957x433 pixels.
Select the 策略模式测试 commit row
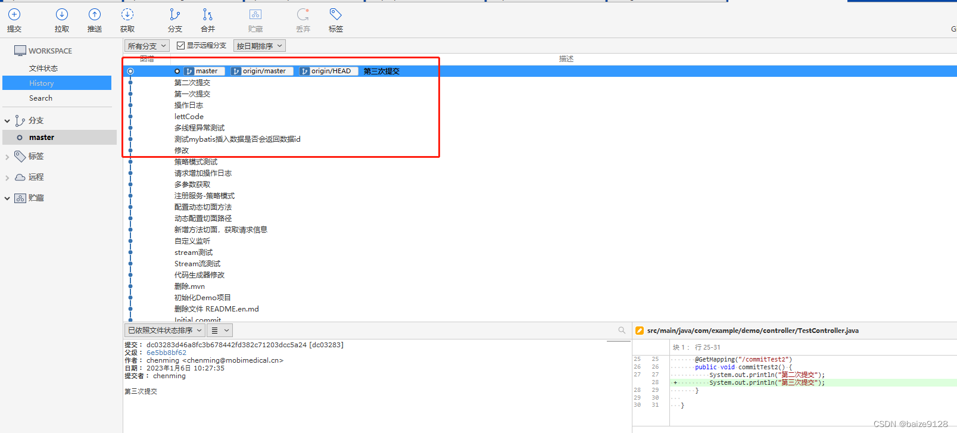coord(540,162)
